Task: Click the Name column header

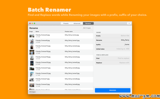Action: pyautogui.click(x=37, y=32)
